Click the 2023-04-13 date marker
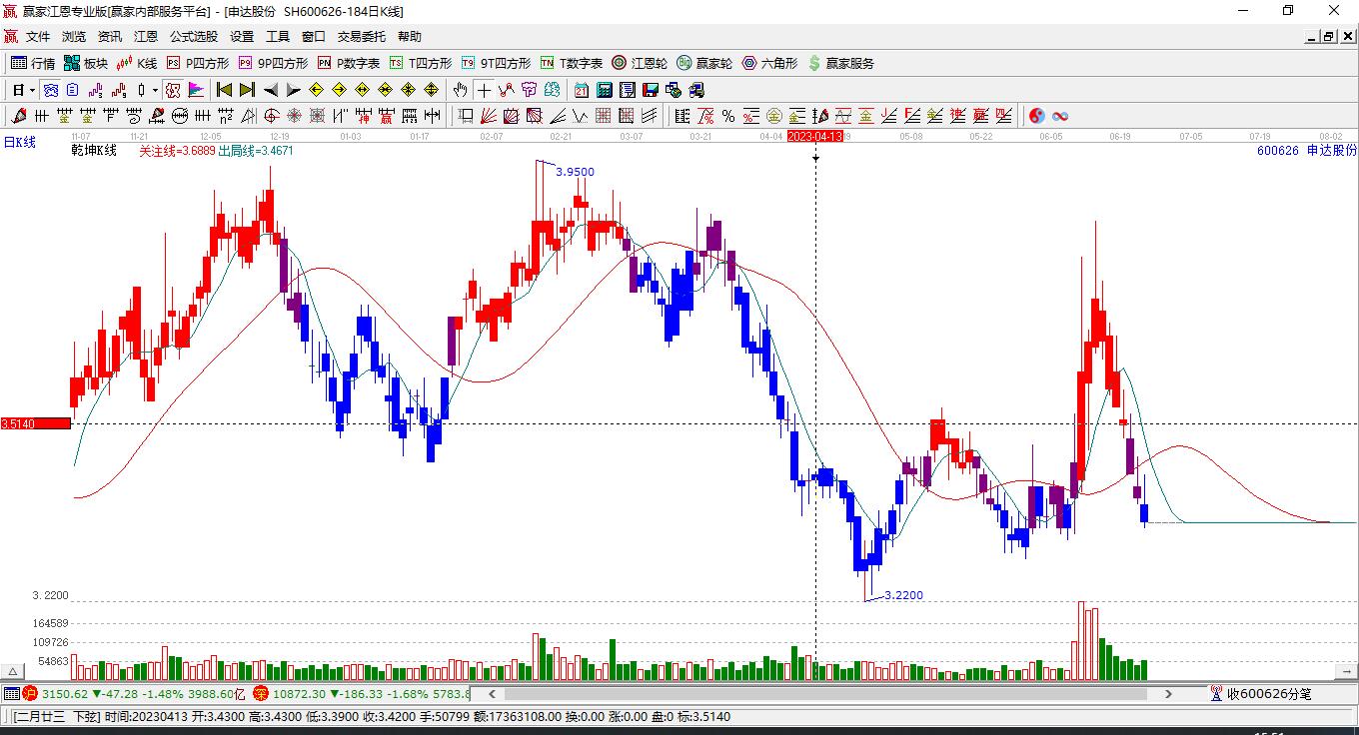 coord(815,135)
